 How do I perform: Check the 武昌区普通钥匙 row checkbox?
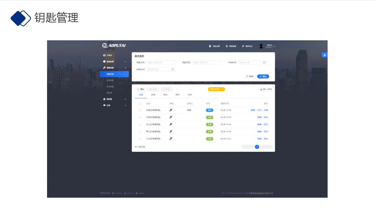[140, 110]
